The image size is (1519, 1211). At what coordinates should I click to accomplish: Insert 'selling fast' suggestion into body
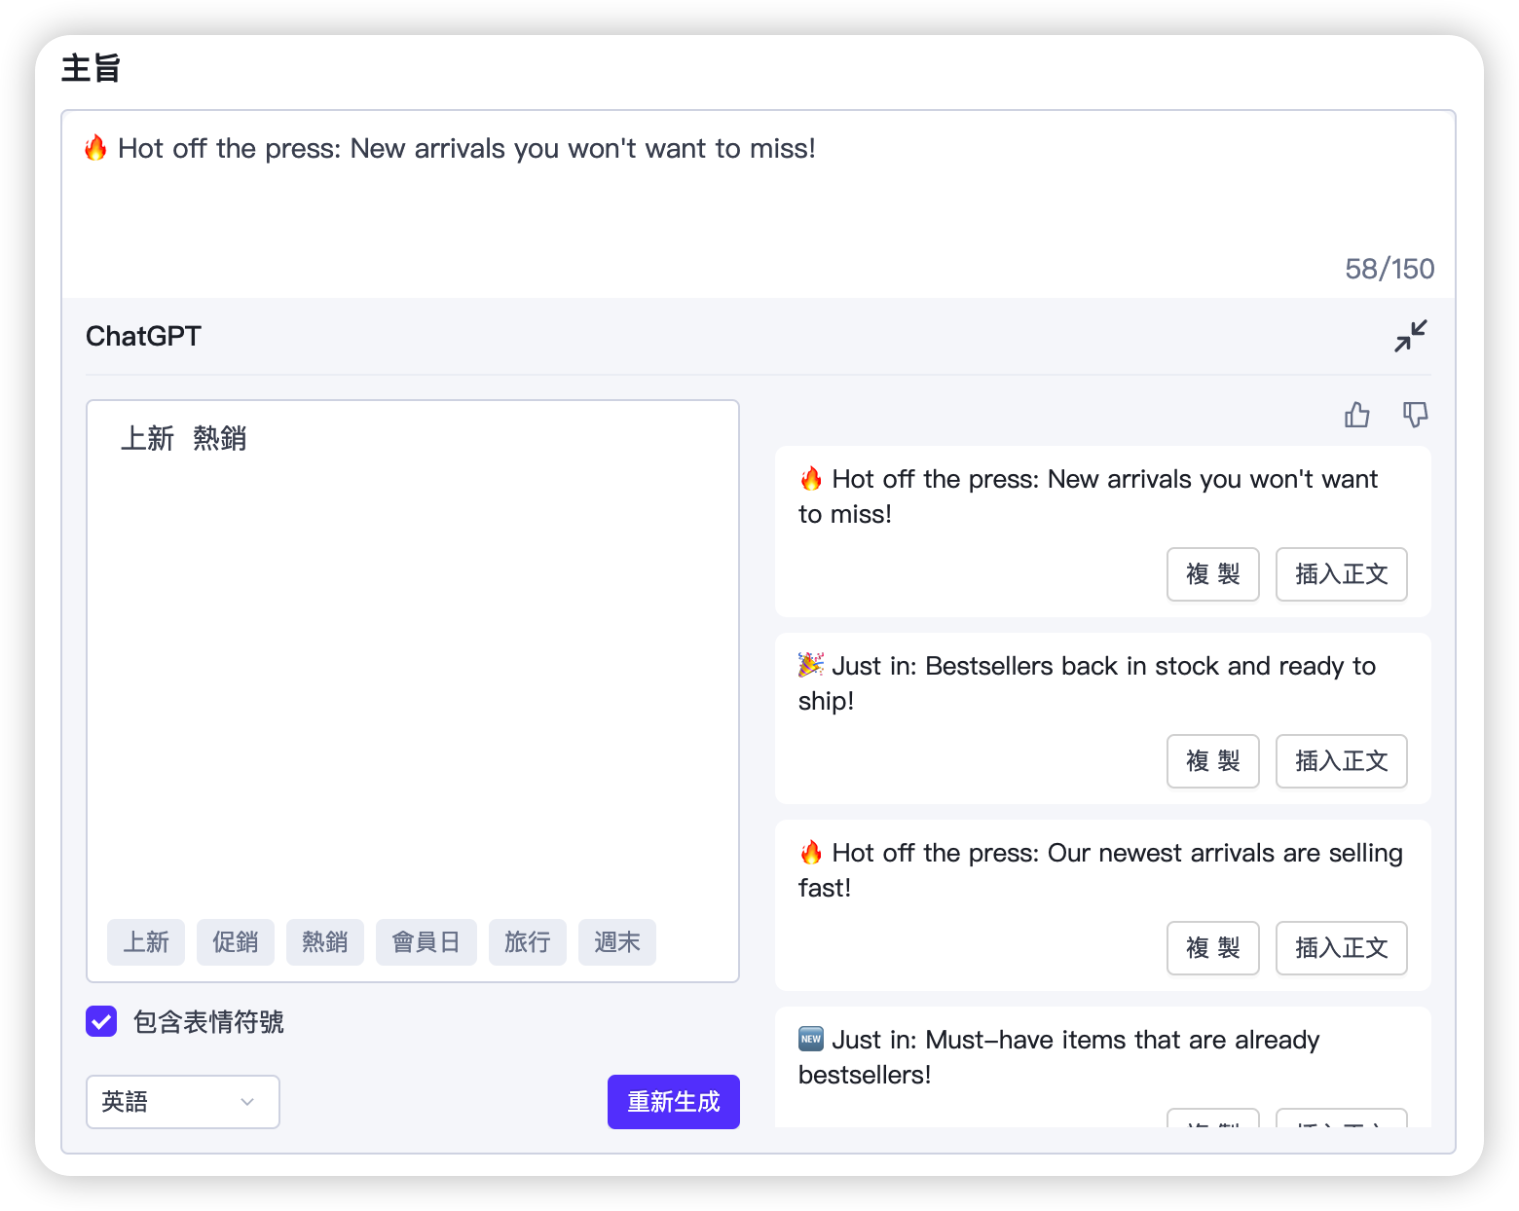pyautogui.click(x=1341, y=948)
